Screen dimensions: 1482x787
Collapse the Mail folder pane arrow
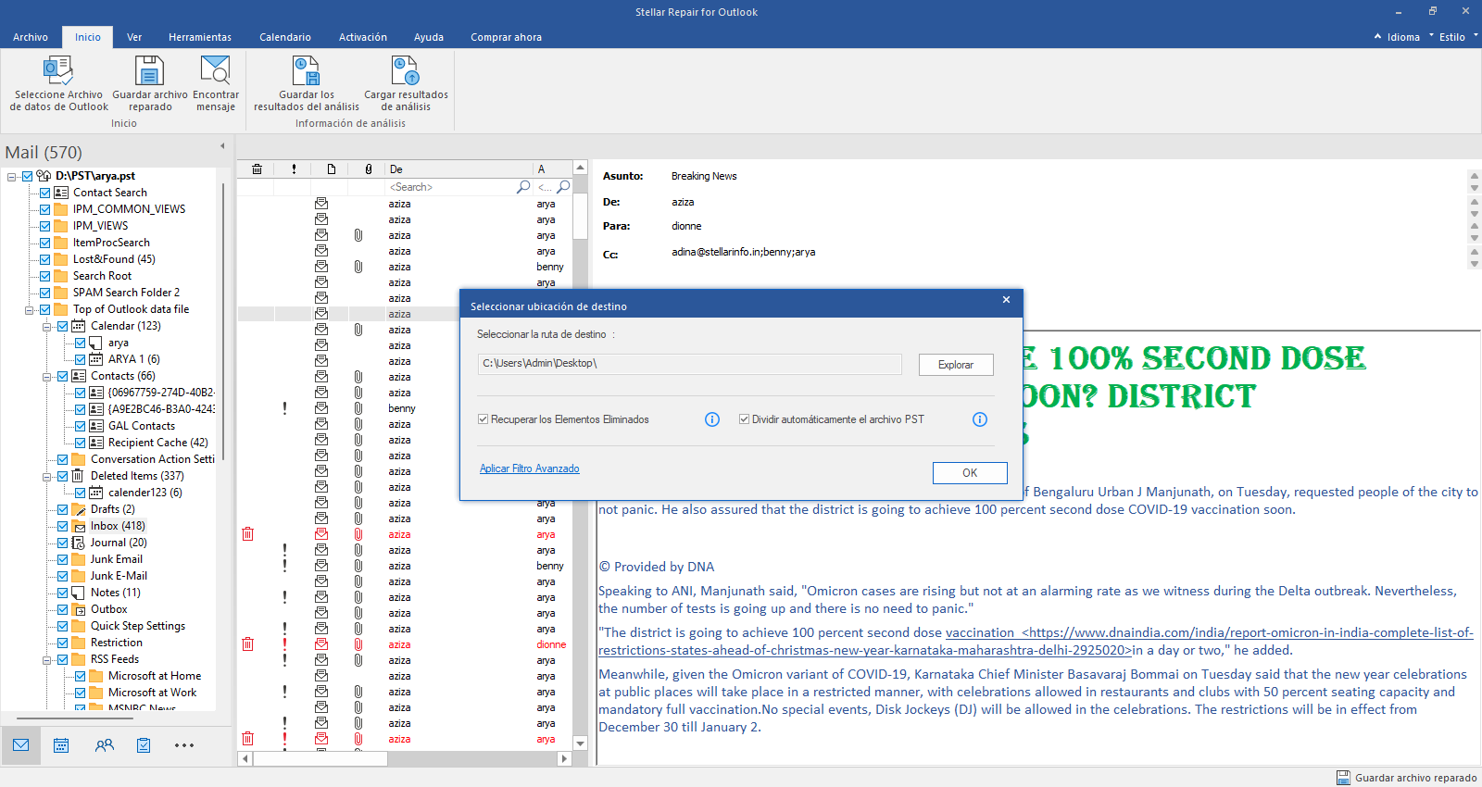click(x=222, y=146)
